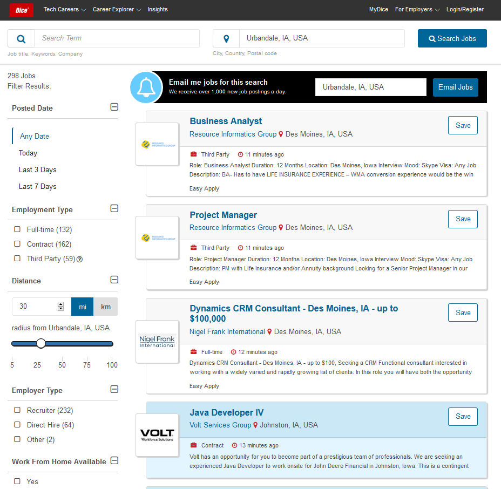Click Resource Informatics logo beside Project Manager
Screen dimensions: 501x489
coord(157,237)
